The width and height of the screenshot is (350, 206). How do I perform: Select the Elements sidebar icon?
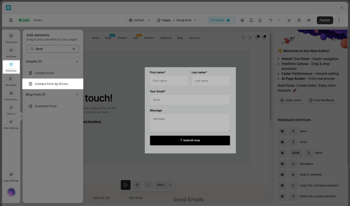(11, 67)
